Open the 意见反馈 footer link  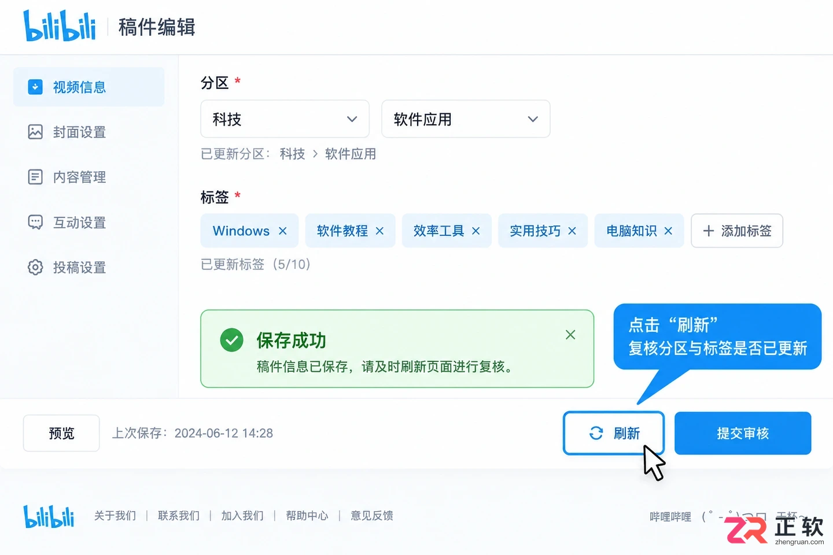(x=372, y=516)
